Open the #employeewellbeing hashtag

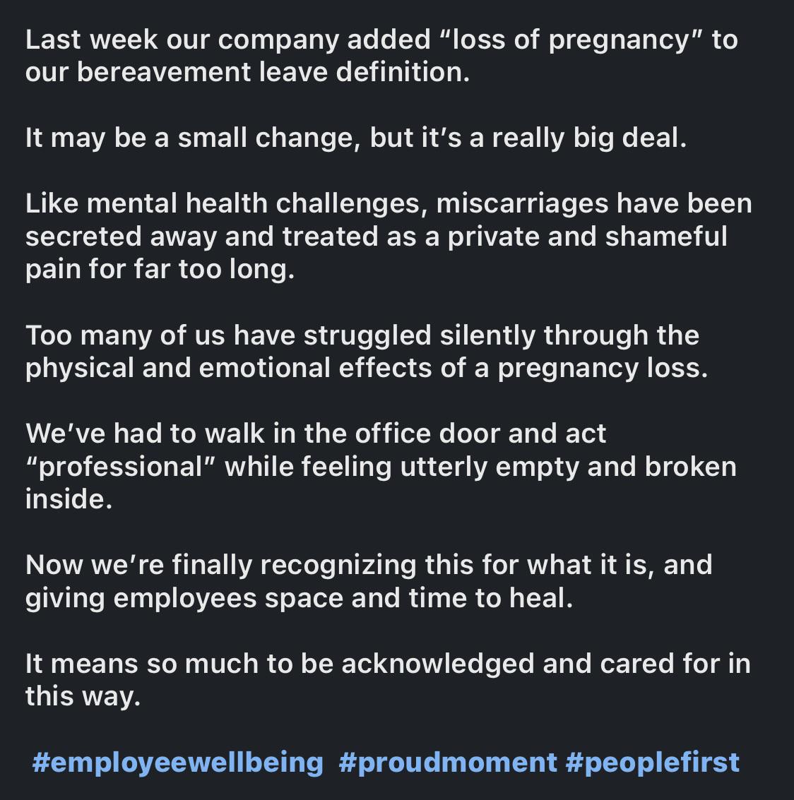point(177,763)
